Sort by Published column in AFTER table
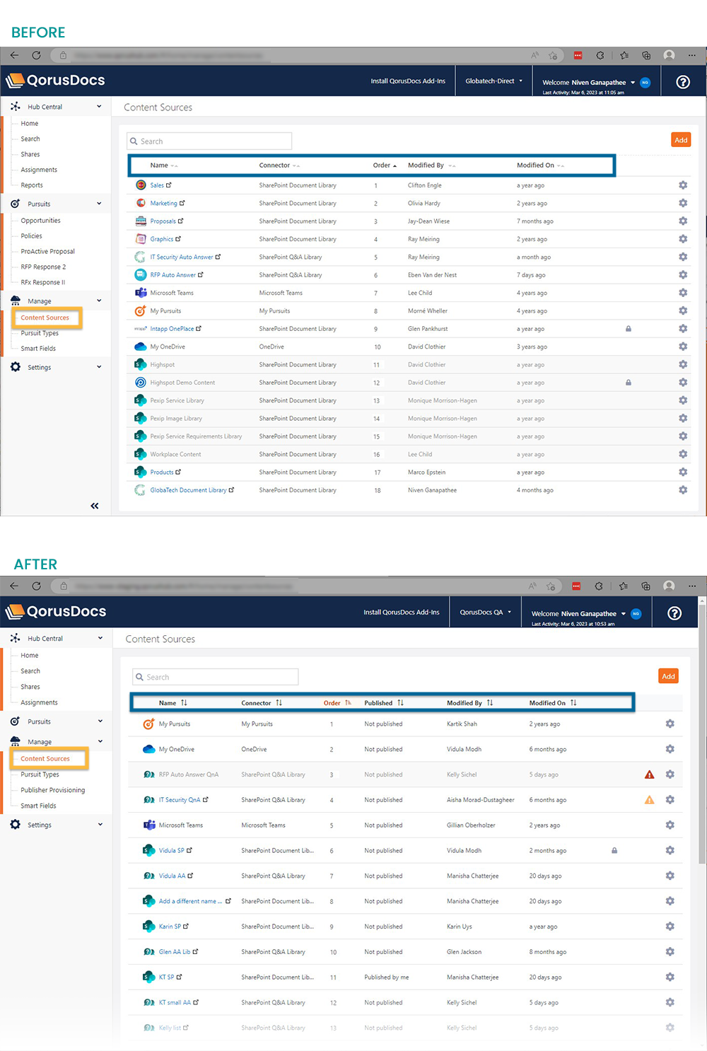The image size is (707, 1051). click(x=384, y=703)
